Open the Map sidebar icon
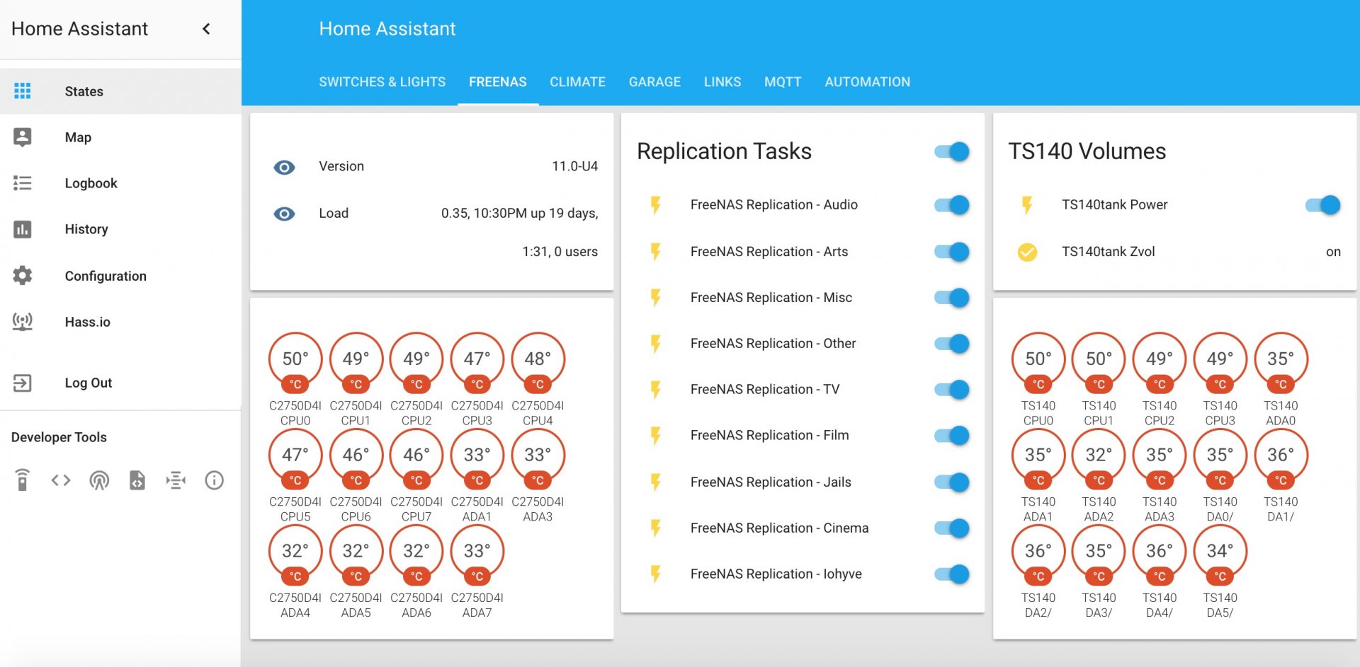Viewport: 1360px width, 667px height. coord(23,137)
